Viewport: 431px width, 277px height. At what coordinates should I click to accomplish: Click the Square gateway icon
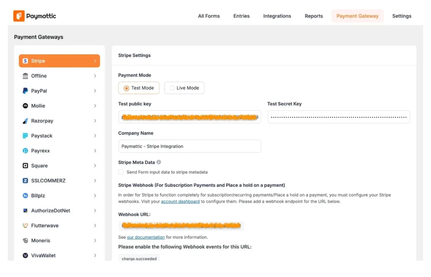pyautogui.click(x=25, y=166)
